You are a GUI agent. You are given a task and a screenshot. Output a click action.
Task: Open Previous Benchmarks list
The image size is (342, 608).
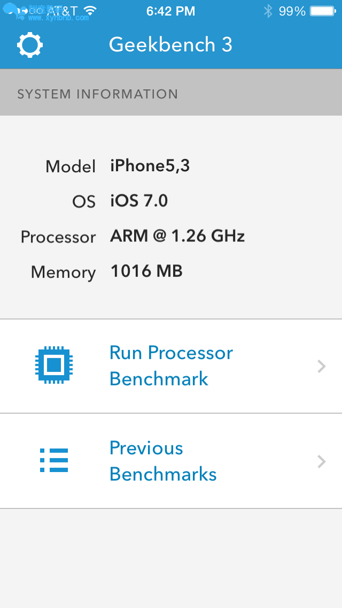[171, 461]
